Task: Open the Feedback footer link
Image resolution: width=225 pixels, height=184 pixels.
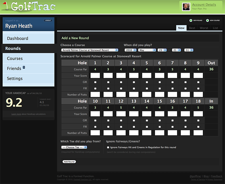Action: coord(217,176)
